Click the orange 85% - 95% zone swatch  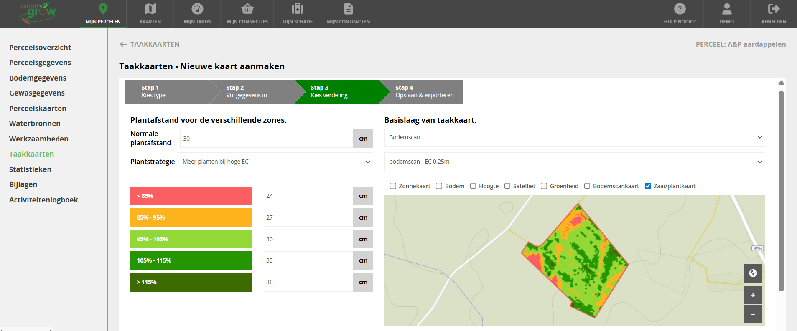191,217
